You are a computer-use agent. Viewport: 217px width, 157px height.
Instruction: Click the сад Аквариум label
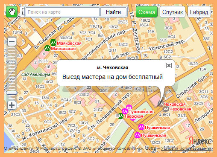coord(35,74)
